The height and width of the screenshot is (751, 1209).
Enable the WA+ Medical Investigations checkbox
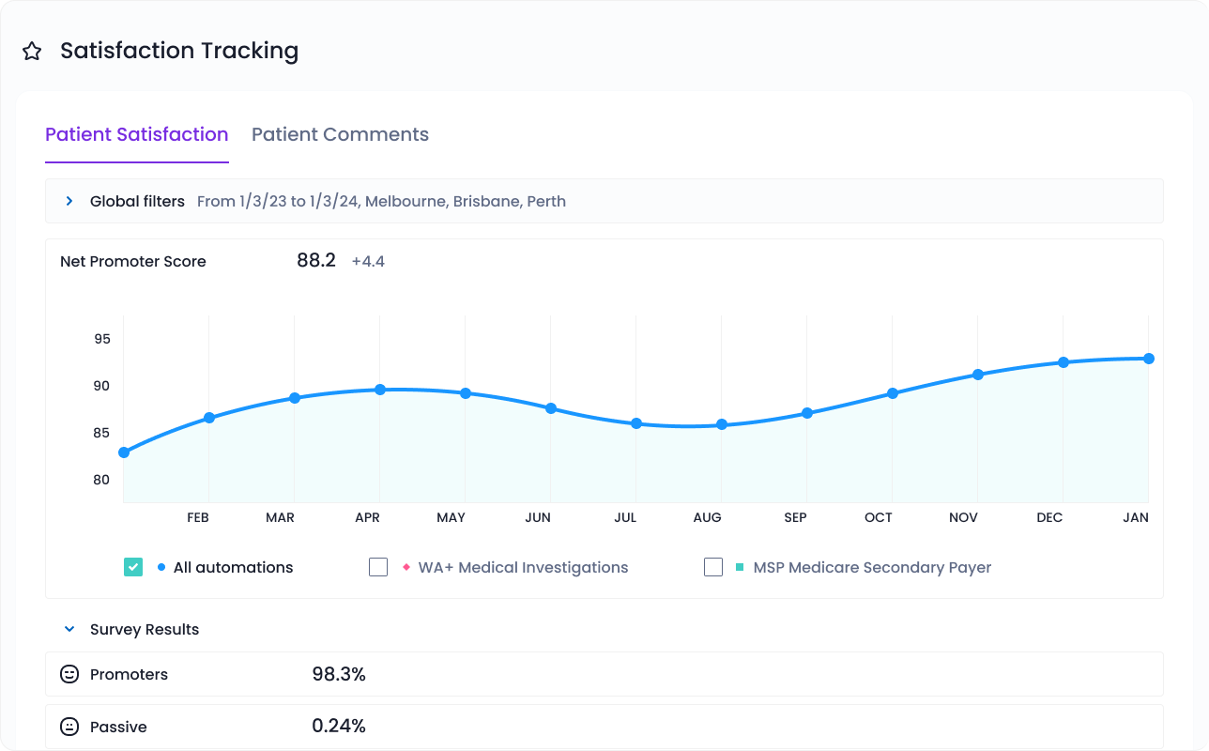click(378, 567)
